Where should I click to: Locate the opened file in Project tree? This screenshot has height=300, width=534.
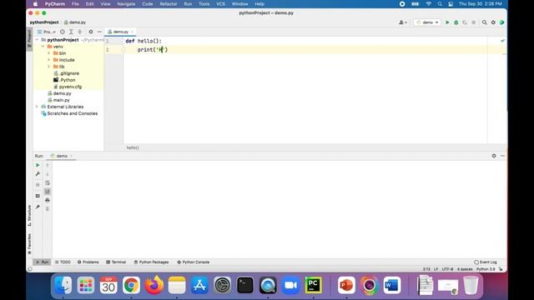pos(63,32)
